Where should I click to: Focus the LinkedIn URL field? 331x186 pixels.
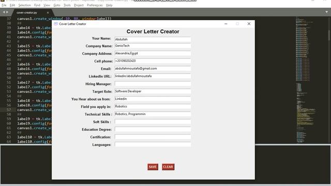click(x=153, y=76)
